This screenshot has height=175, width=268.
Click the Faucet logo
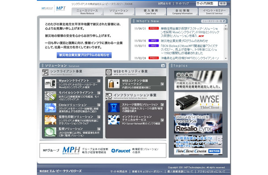click(x=121, y=150)
